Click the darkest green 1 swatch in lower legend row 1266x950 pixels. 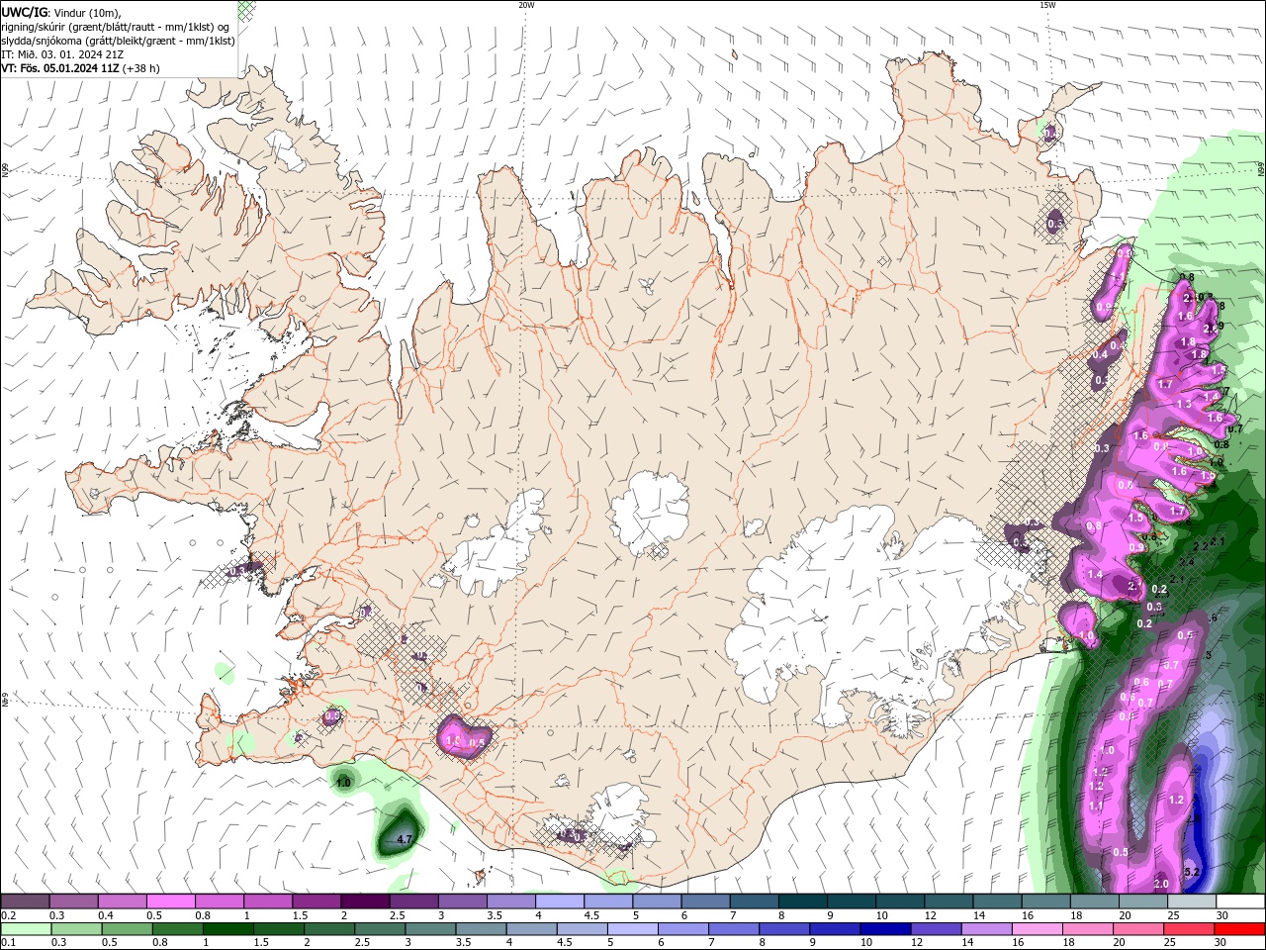(x=227, y=929)
